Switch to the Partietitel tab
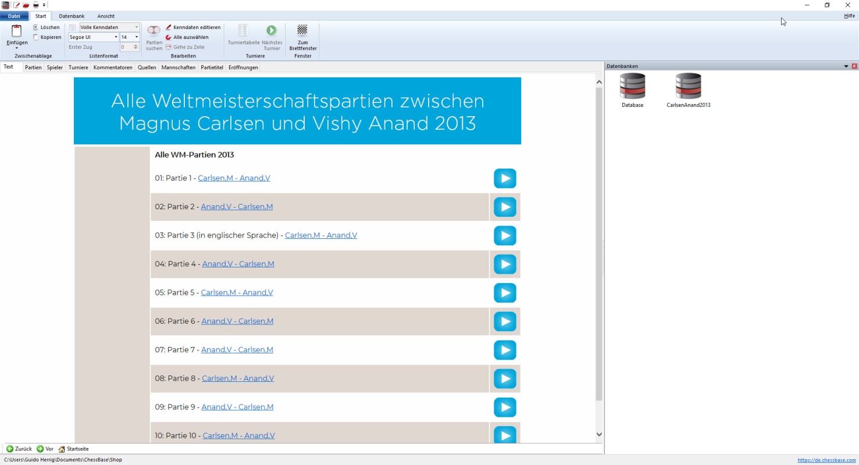The image size is (859, 465). click(x=212, y=67)
